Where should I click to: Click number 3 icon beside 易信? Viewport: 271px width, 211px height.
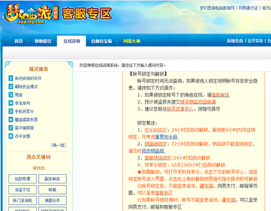(x=11, y=95)
